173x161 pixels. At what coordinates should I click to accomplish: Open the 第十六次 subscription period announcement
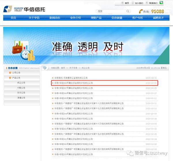89,124
